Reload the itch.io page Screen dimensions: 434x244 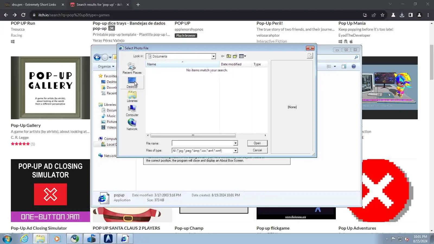click(23, 15)
